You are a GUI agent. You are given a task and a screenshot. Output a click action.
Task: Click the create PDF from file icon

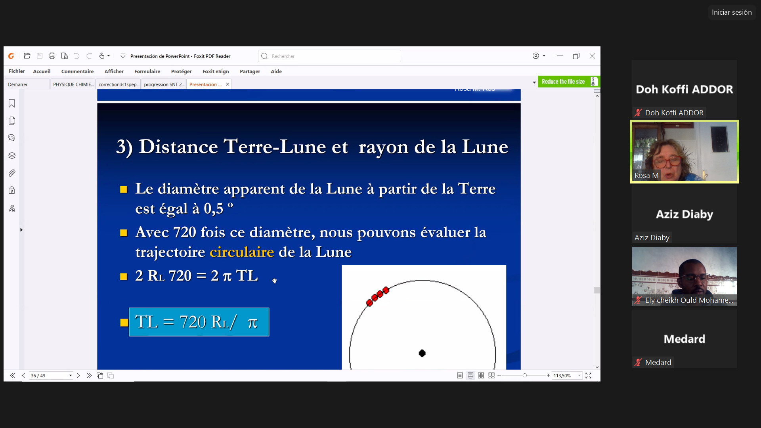(x=64, y=56)
